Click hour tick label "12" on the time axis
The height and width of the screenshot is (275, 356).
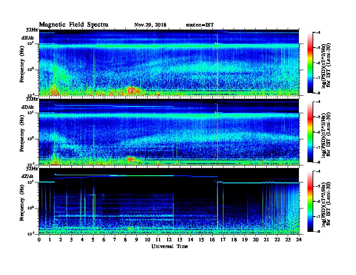click(169, 240)
